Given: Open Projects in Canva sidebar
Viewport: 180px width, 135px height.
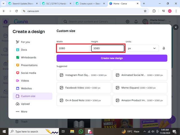Looking at the screenshot, I should [x=5, y=37].
